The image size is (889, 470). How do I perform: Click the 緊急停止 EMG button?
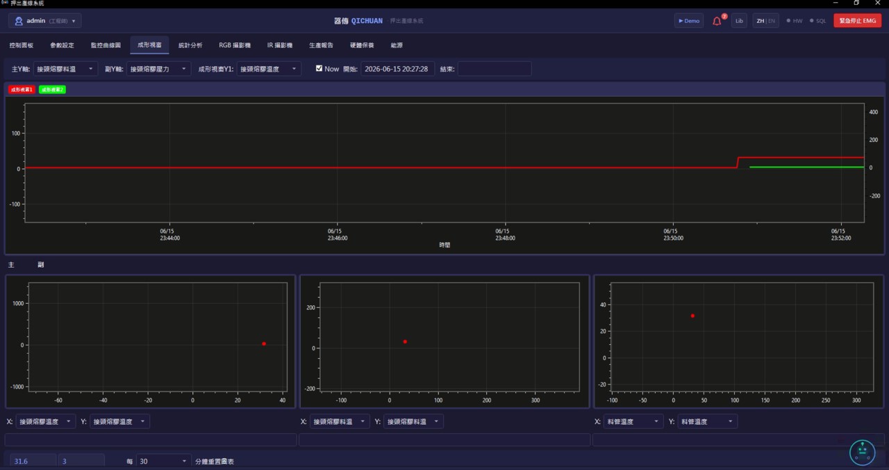(x=858, y=21)
